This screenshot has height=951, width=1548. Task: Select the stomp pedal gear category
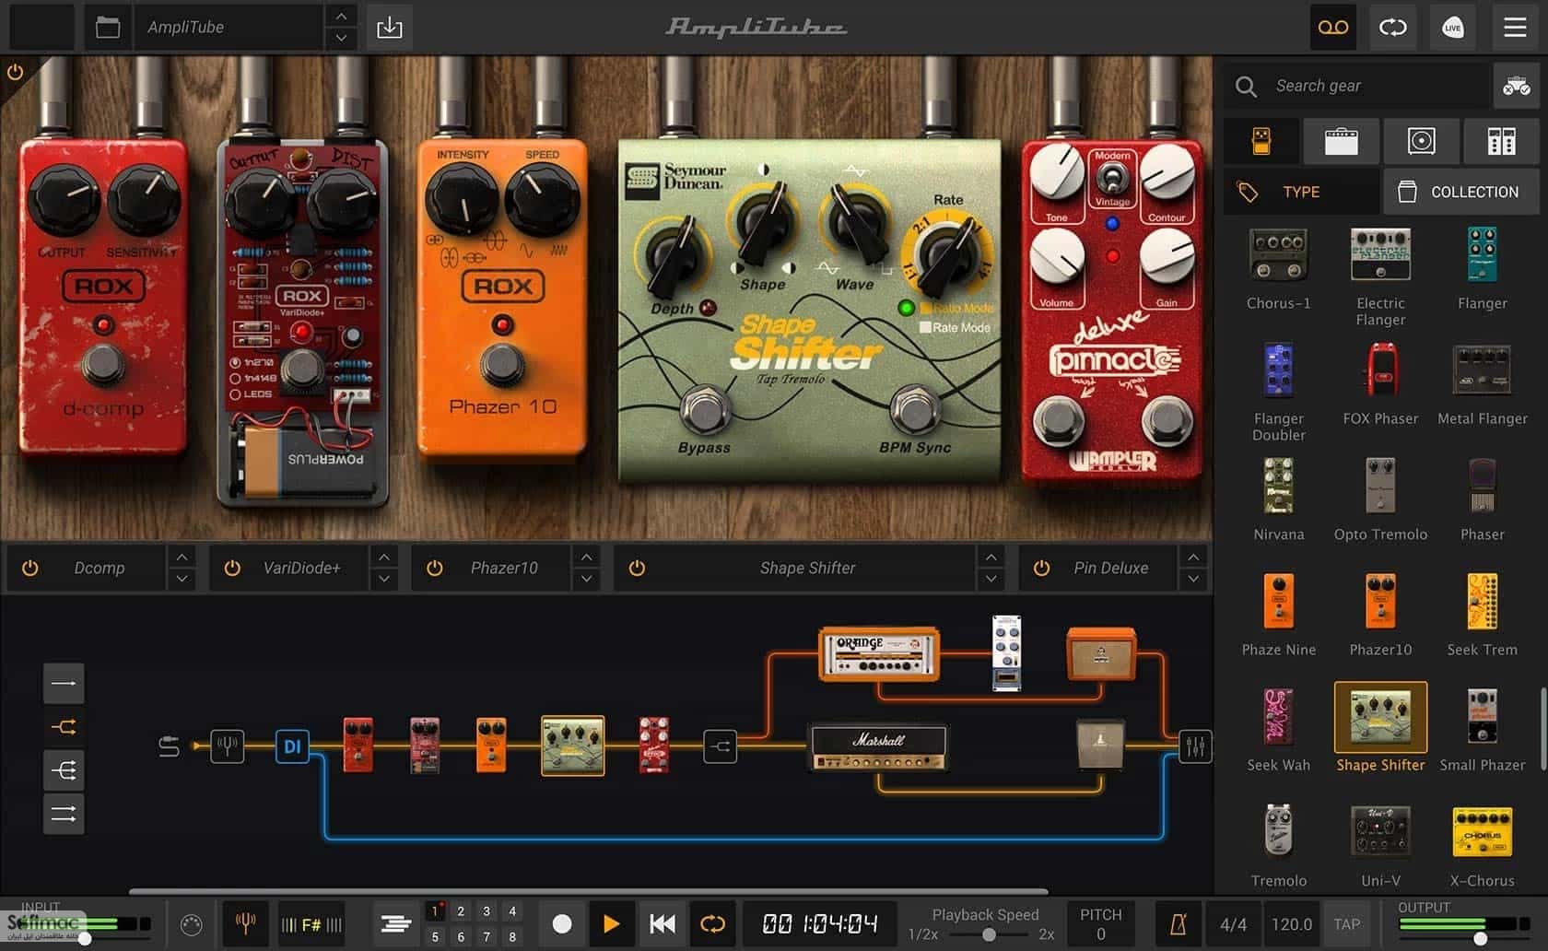click(x=1261, y=141)
